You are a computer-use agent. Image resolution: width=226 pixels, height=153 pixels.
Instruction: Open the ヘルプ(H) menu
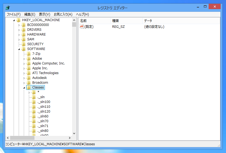(83, 14)
